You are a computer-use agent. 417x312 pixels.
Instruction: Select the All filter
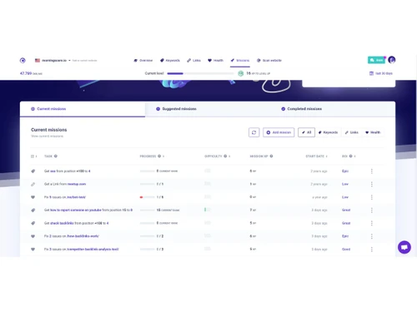[x=306, y=132]
